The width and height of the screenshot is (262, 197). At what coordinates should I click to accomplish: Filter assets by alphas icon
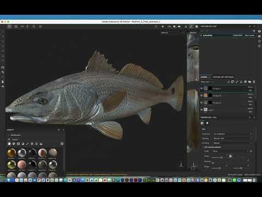(32, 144)
